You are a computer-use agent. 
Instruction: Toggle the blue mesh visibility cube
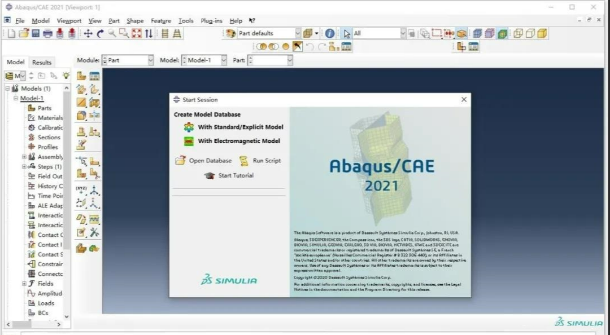tap(477, 33)
